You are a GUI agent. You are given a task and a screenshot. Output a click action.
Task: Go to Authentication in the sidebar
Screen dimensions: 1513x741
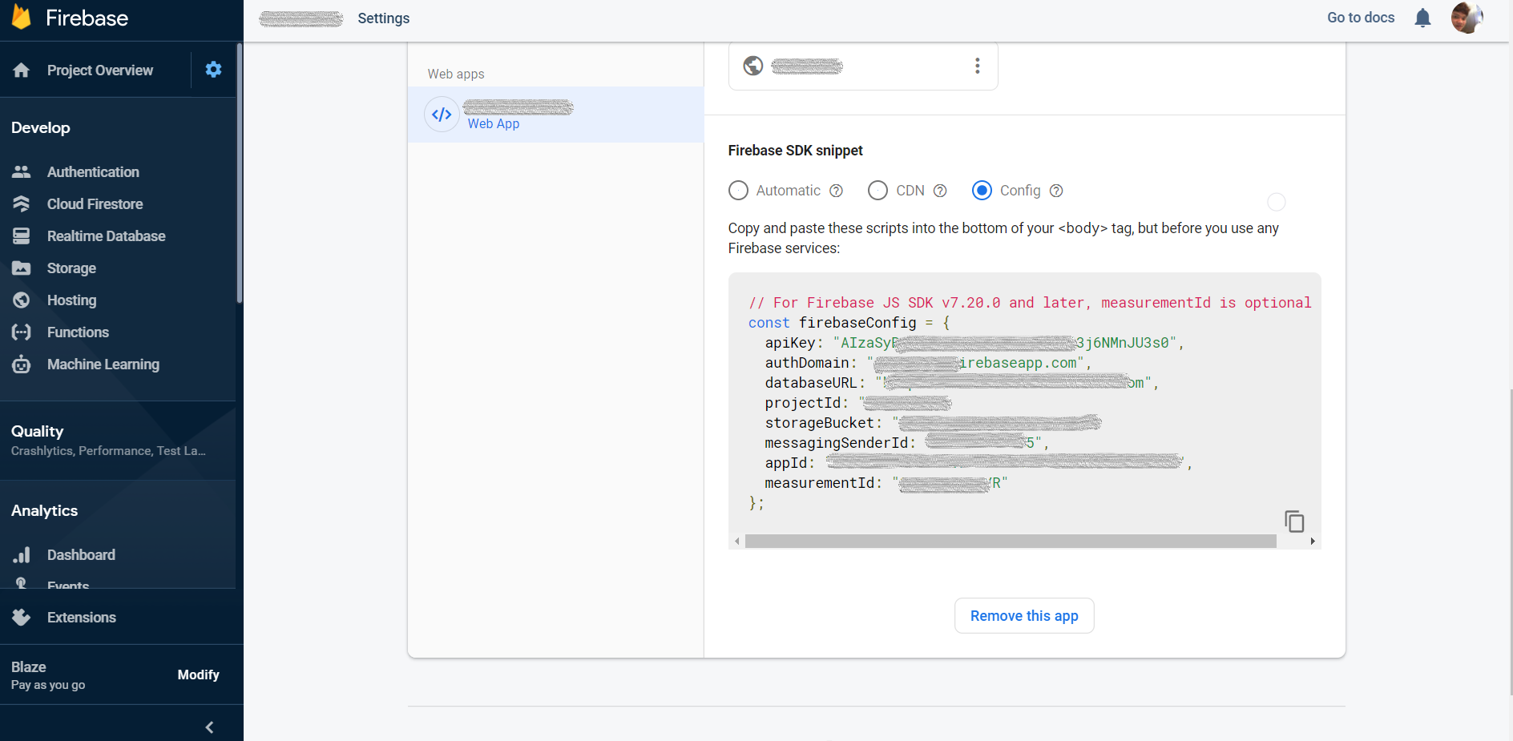click(x=93, y=172)
